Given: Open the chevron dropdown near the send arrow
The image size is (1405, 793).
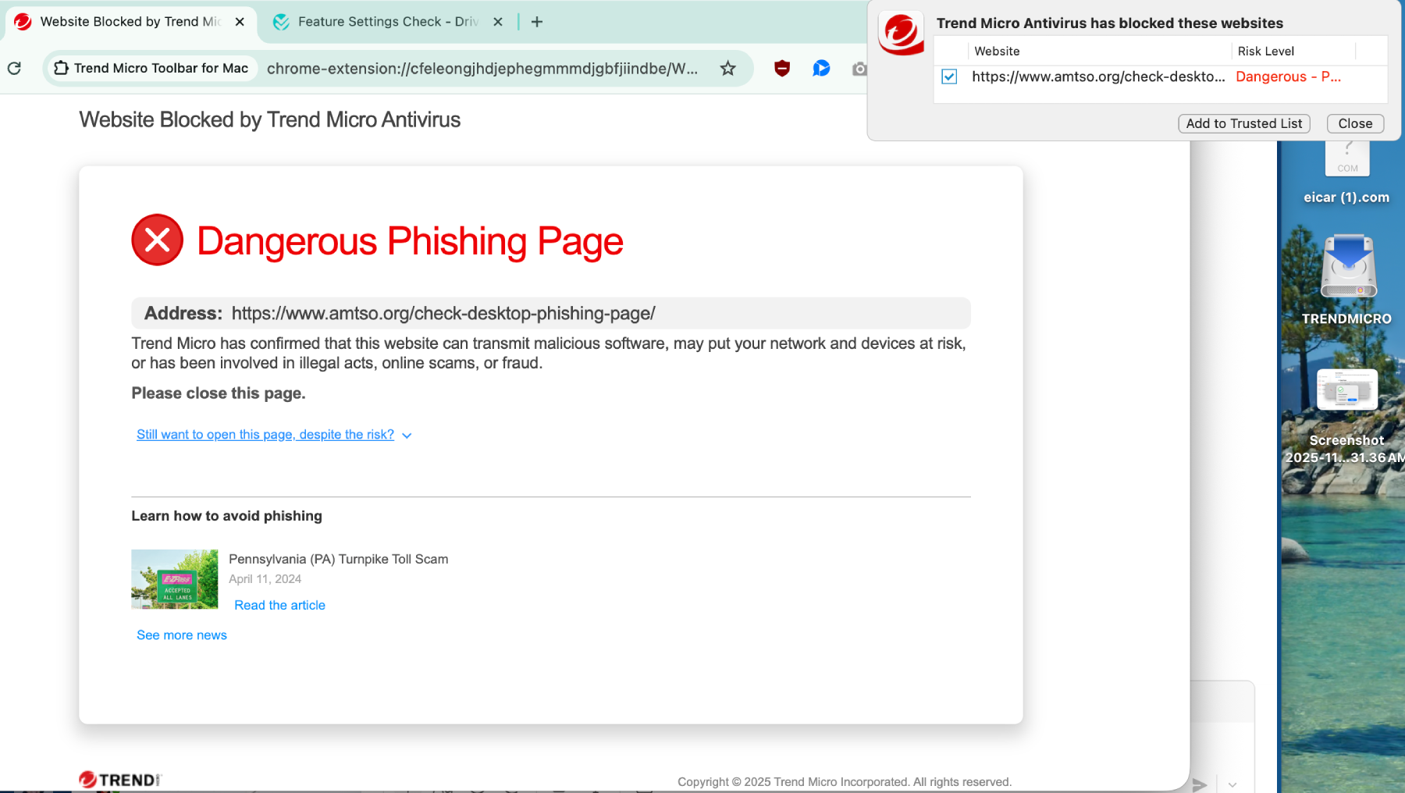Looking at the screenshot, I should click(1232, 784).
